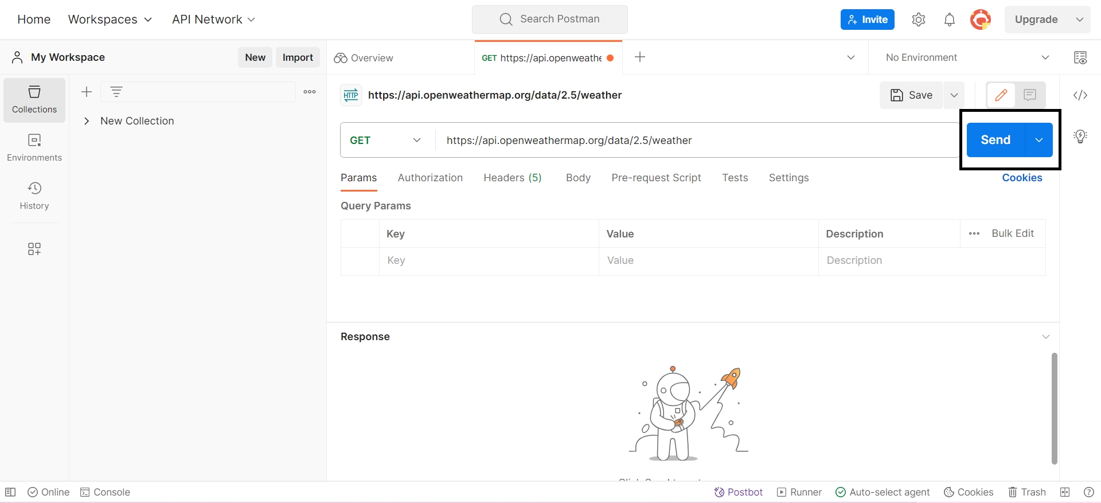Open the Collections sidebar panel
The height and width of the screenshot is (503, 1101).
tap(34, 100)
